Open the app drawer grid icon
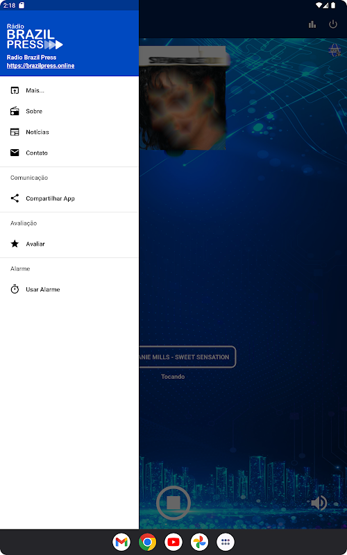The height and width of the screenshot is (555, 347). pos(226,542)
